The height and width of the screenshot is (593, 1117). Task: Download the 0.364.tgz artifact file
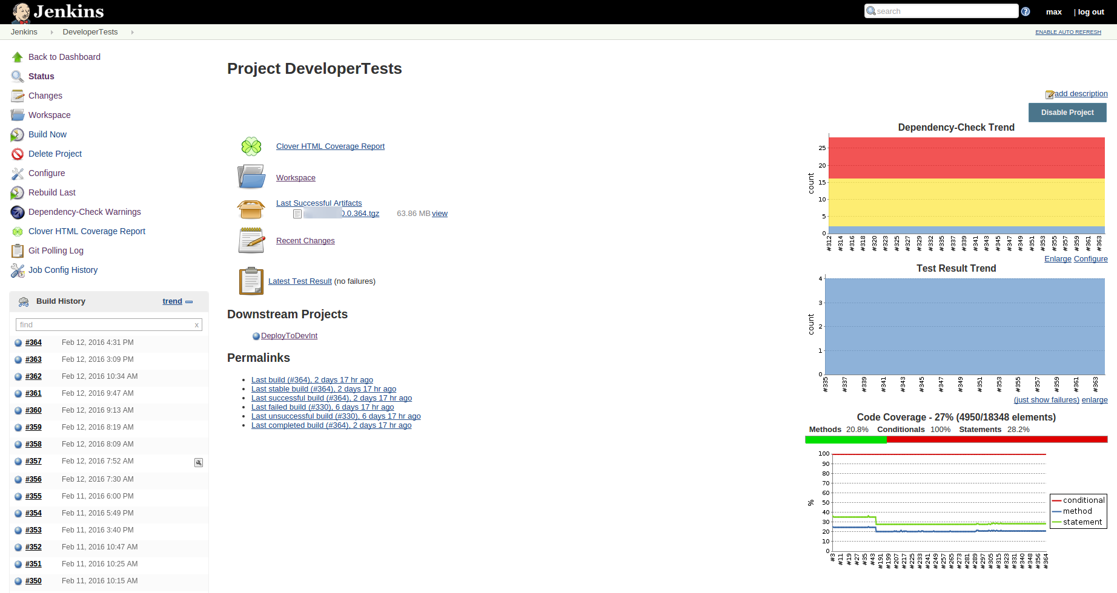pyautogui.click(x=342, y=214)
